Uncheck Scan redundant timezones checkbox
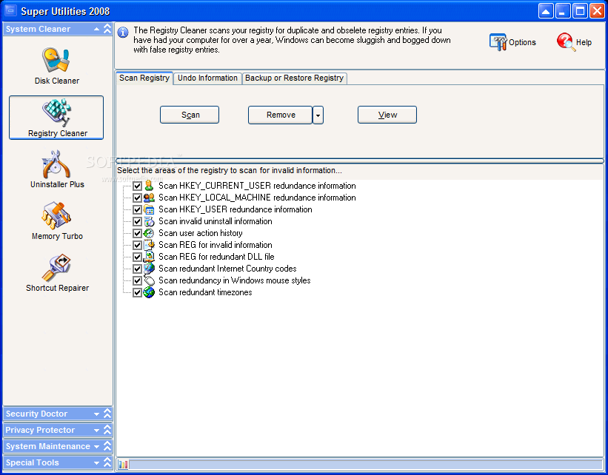 (137, 292)
